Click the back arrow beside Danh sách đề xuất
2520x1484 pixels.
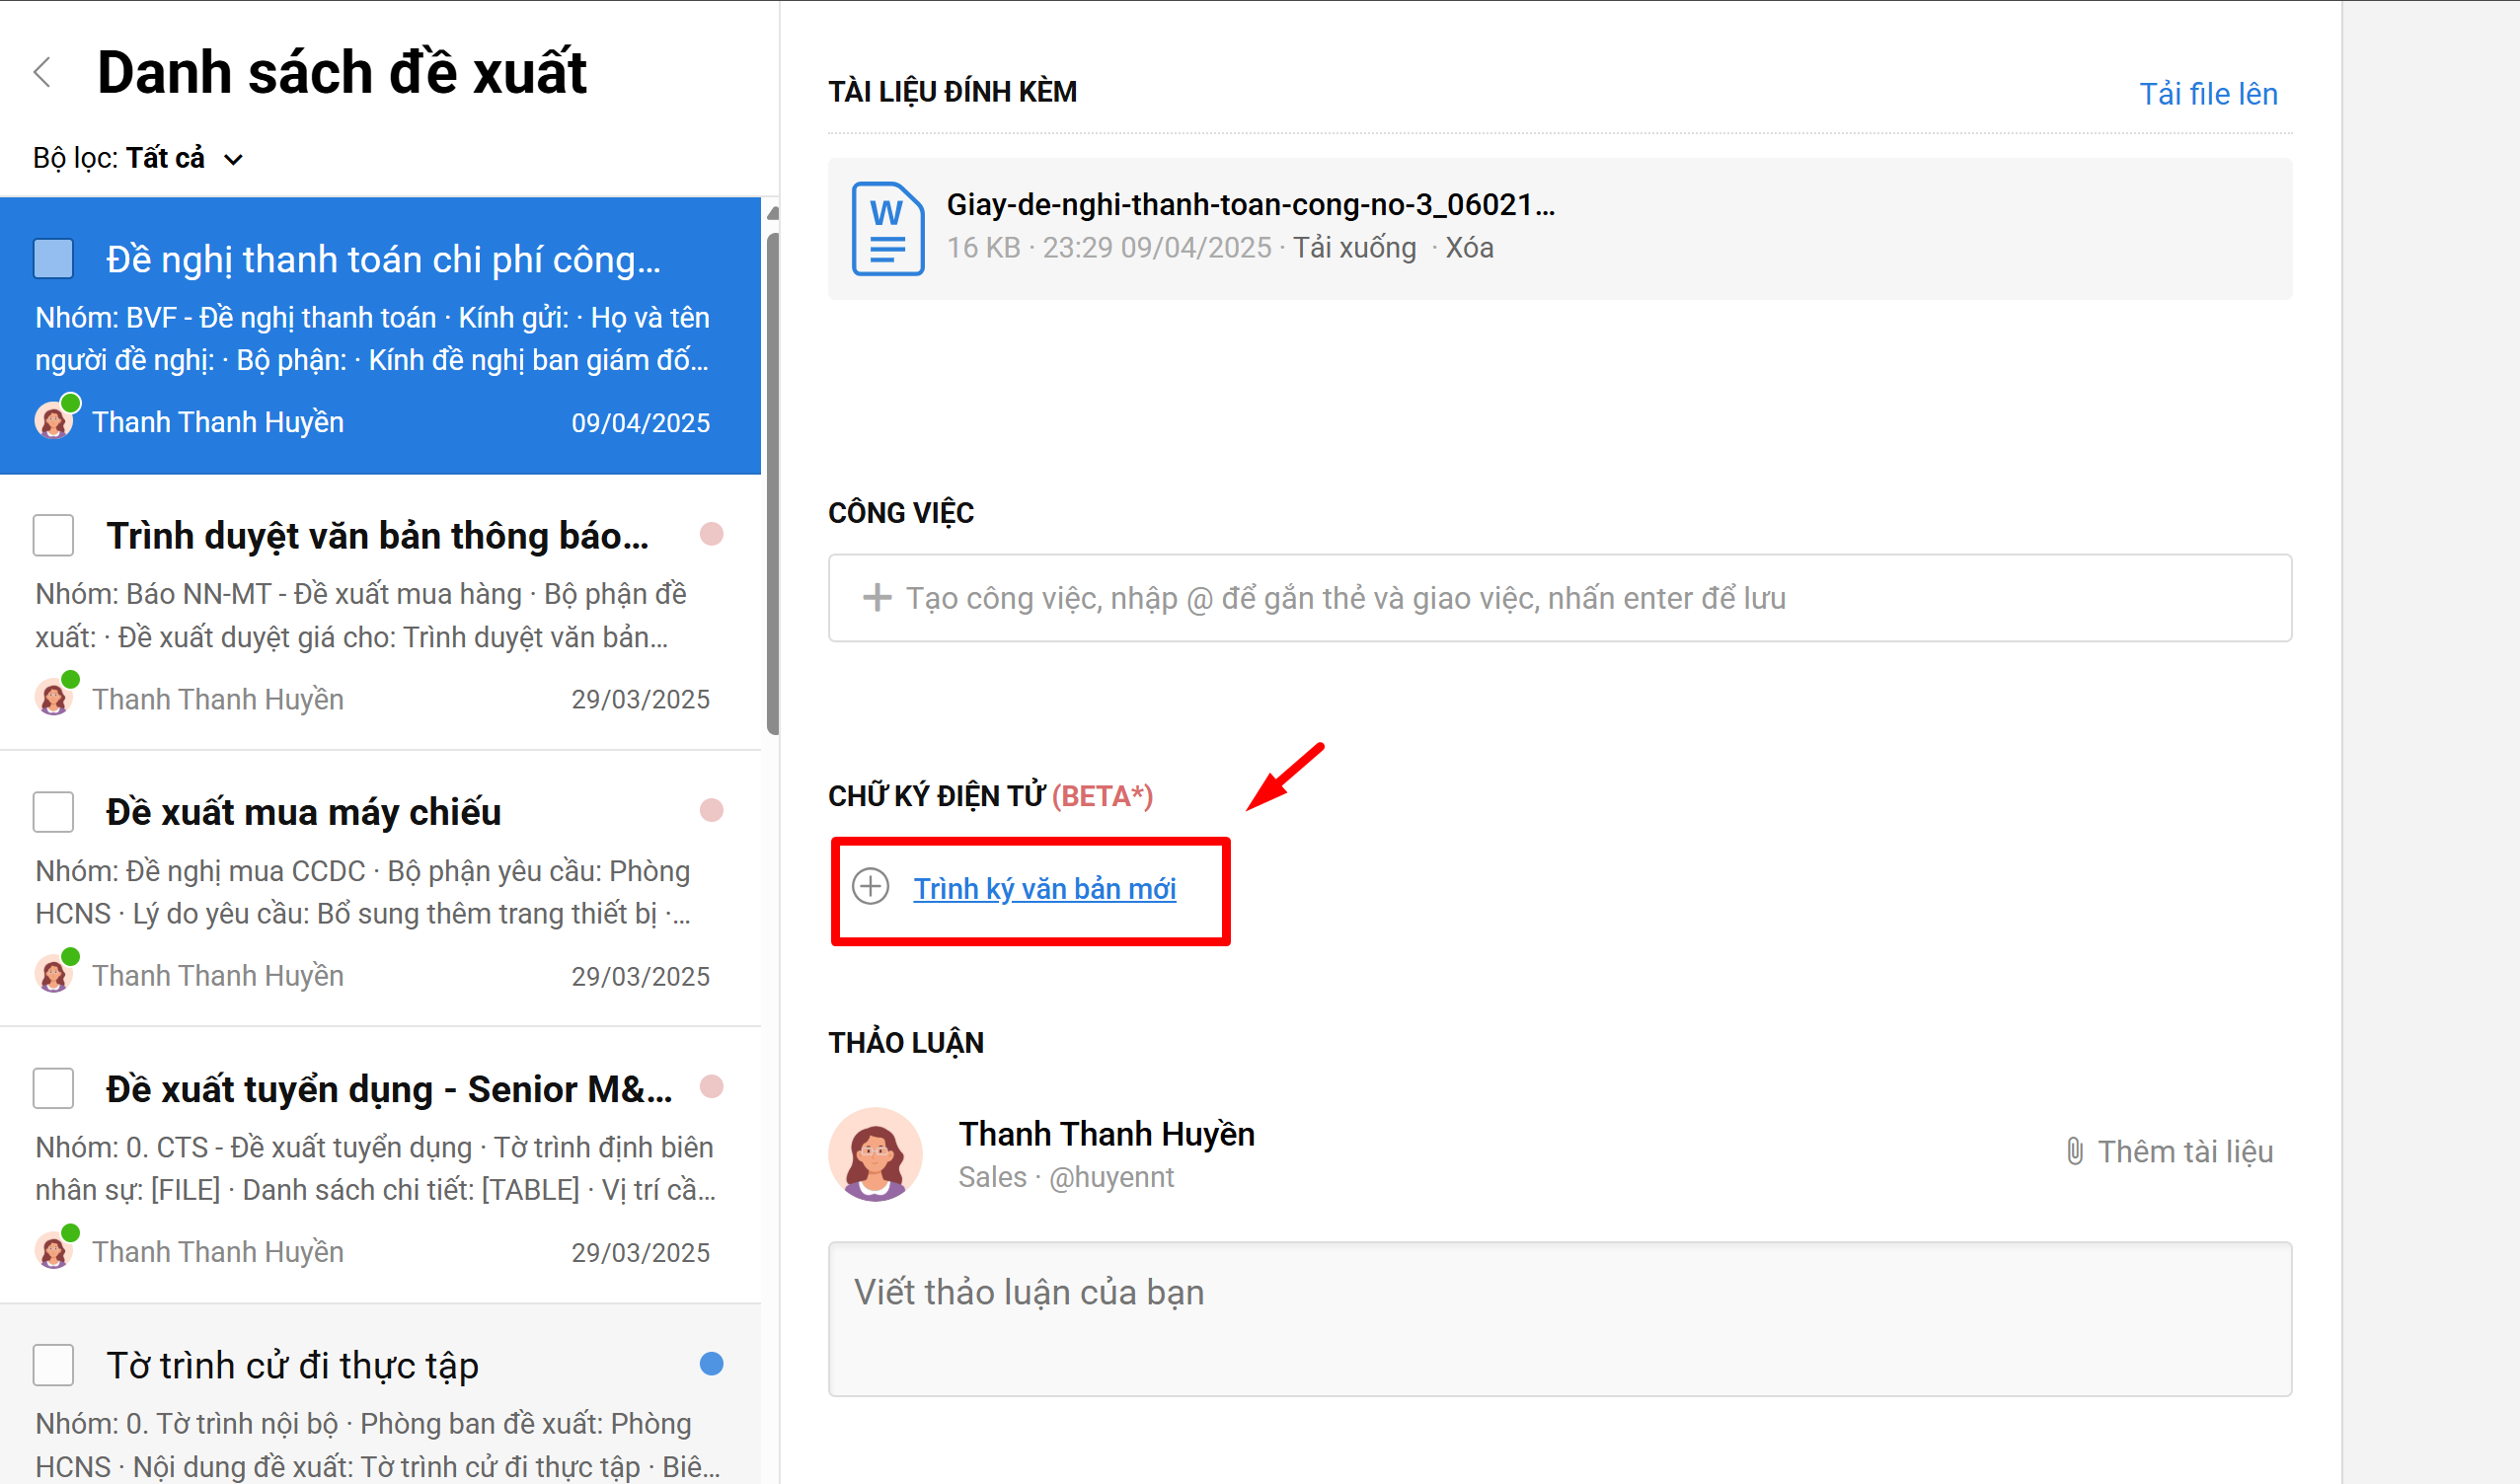pyautogui.click(x=42, y=72)
